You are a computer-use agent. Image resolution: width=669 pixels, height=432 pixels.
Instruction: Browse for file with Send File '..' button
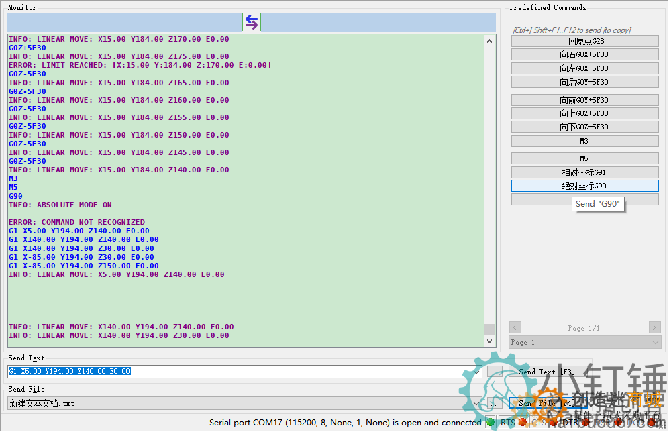[495, 403]
